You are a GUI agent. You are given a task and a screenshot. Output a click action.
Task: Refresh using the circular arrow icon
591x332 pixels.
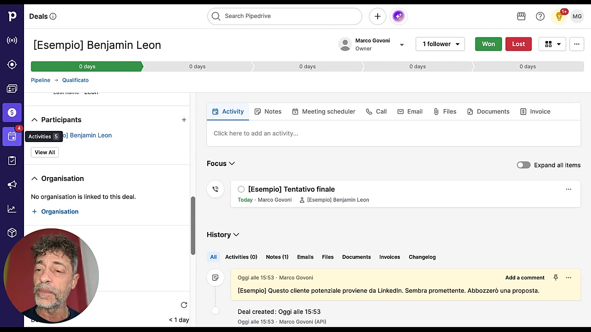point(184,305)
